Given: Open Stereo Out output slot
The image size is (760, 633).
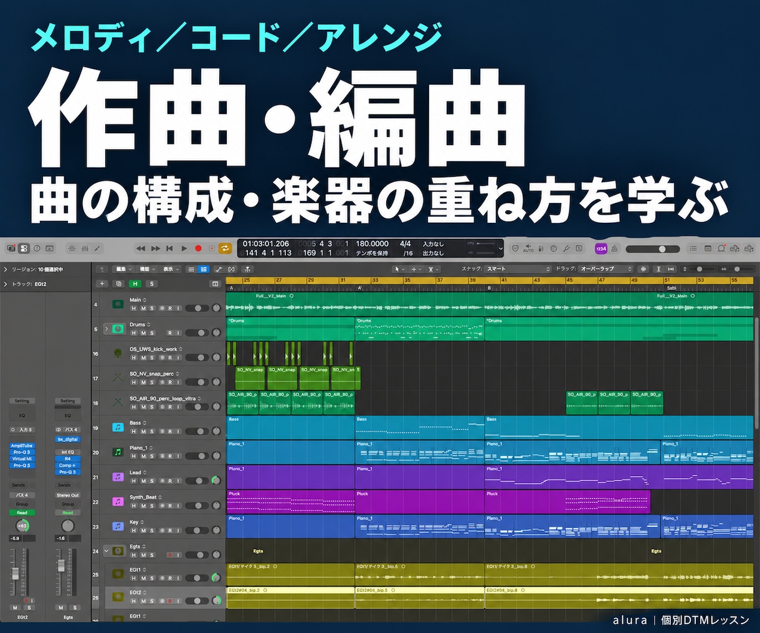Looking at the screenshot, I should point(68,495).
